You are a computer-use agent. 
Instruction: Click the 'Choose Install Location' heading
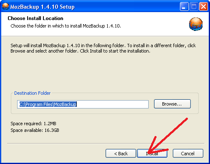(35, 18)
